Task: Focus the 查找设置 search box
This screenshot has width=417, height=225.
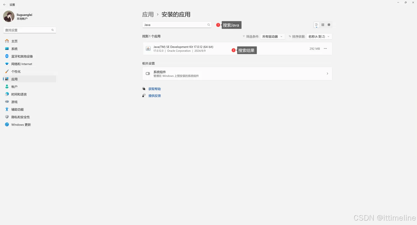Action: (x=30, y=30)
